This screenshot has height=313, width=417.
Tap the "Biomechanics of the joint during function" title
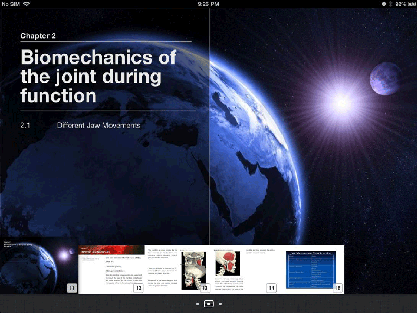pos(99,76)
